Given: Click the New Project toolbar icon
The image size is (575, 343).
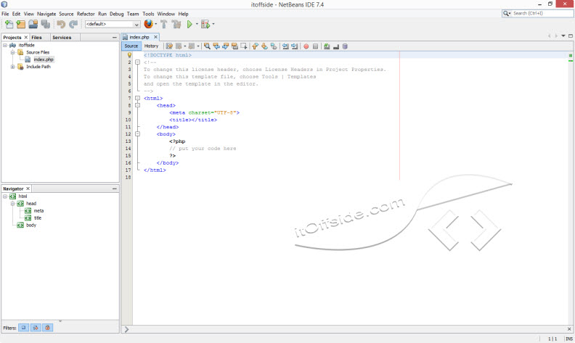Looking at the screenshot, I should 21,24.
